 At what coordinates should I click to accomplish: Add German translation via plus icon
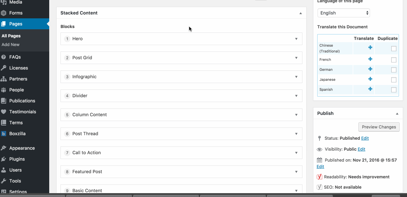(x=370, y=69)
